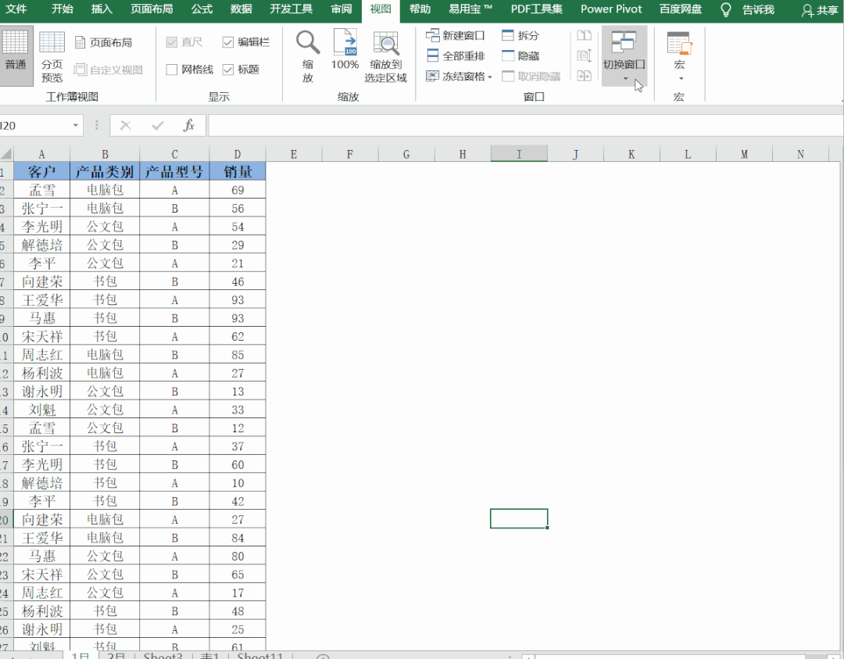
Task: Arrange all windows (全部重排)
Action: coord(456,56)
